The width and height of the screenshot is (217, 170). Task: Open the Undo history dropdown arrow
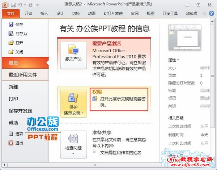[x=25, y=5]
